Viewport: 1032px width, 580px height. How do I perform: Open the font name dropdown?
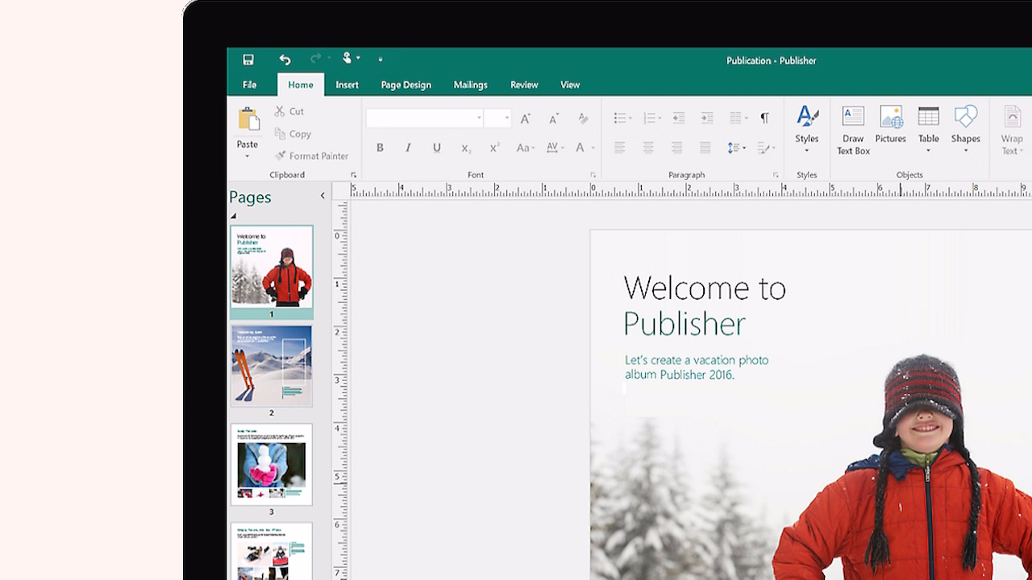coord(479,118)
